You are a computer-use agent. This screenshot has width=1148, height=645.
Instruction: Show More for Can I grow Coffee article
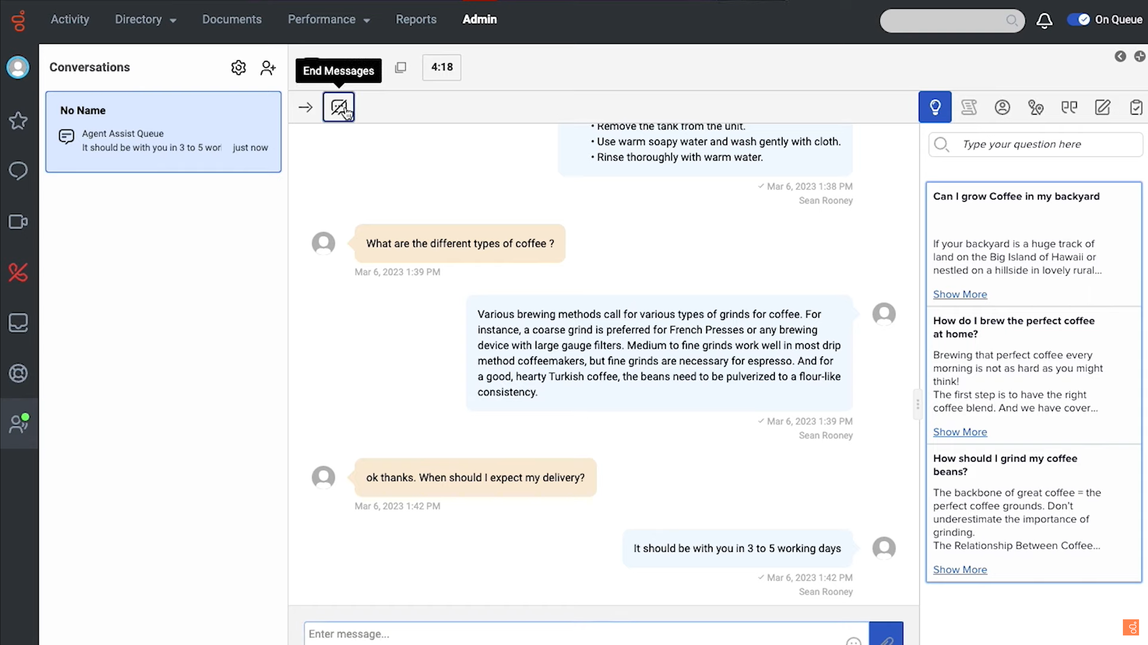tap(960, 294)
